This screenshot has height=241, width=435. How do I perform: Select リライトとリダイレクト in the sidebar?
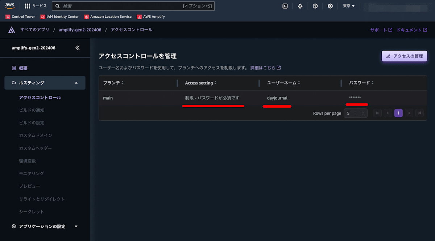pos(42,199)
